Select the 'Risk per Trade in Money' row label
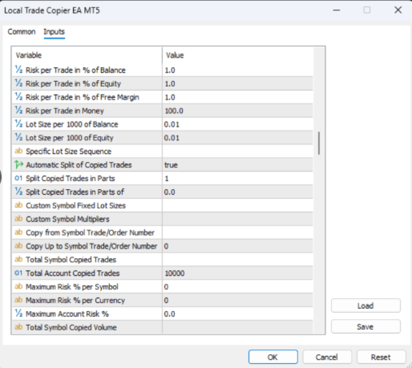Viewport: 412px width, 368px height. (x=65, y=111)
